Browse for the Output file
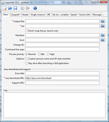Viewport: 109px width, 122px height. coord(103,21)
